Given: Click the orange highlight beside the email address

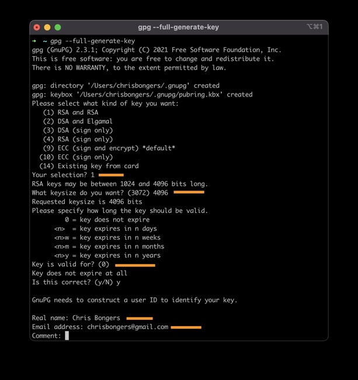Looking at the screenshot, I should pyautogui.click(x=186, y=327).
